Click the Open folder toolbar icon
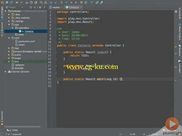Viewport: 182px width, 136px height. click(2, 2)
